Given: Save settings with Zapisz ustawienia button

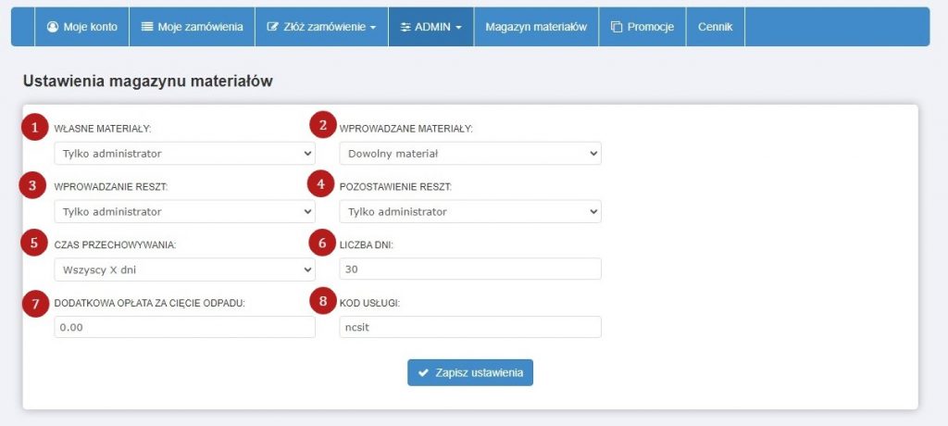Looking at the screenshot, I should [x=470, y=372].
